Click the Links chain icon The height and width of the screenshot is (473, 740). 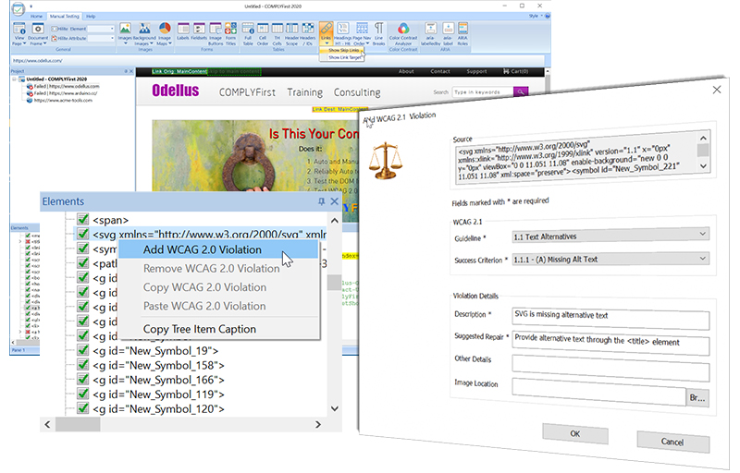click(x=327, y=33)
